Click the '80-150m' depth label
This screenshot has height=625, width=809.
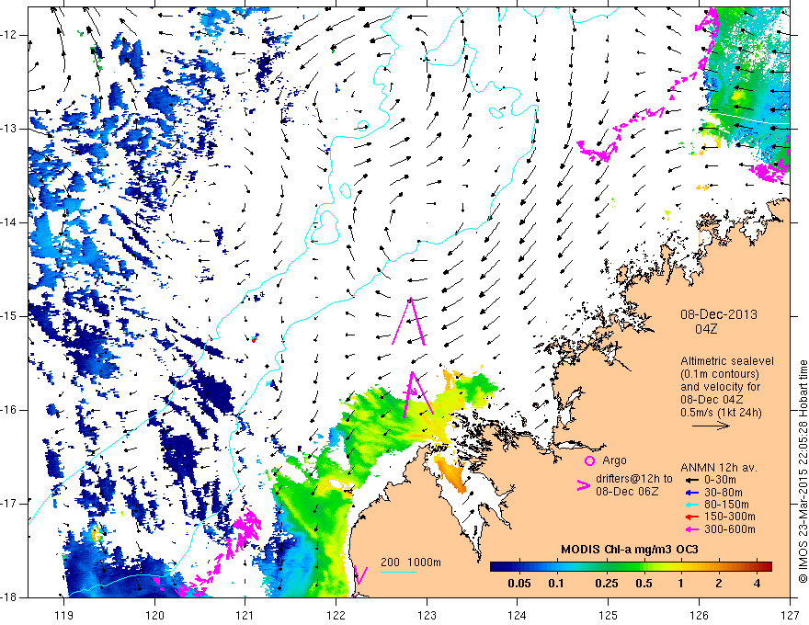[726, 505]
